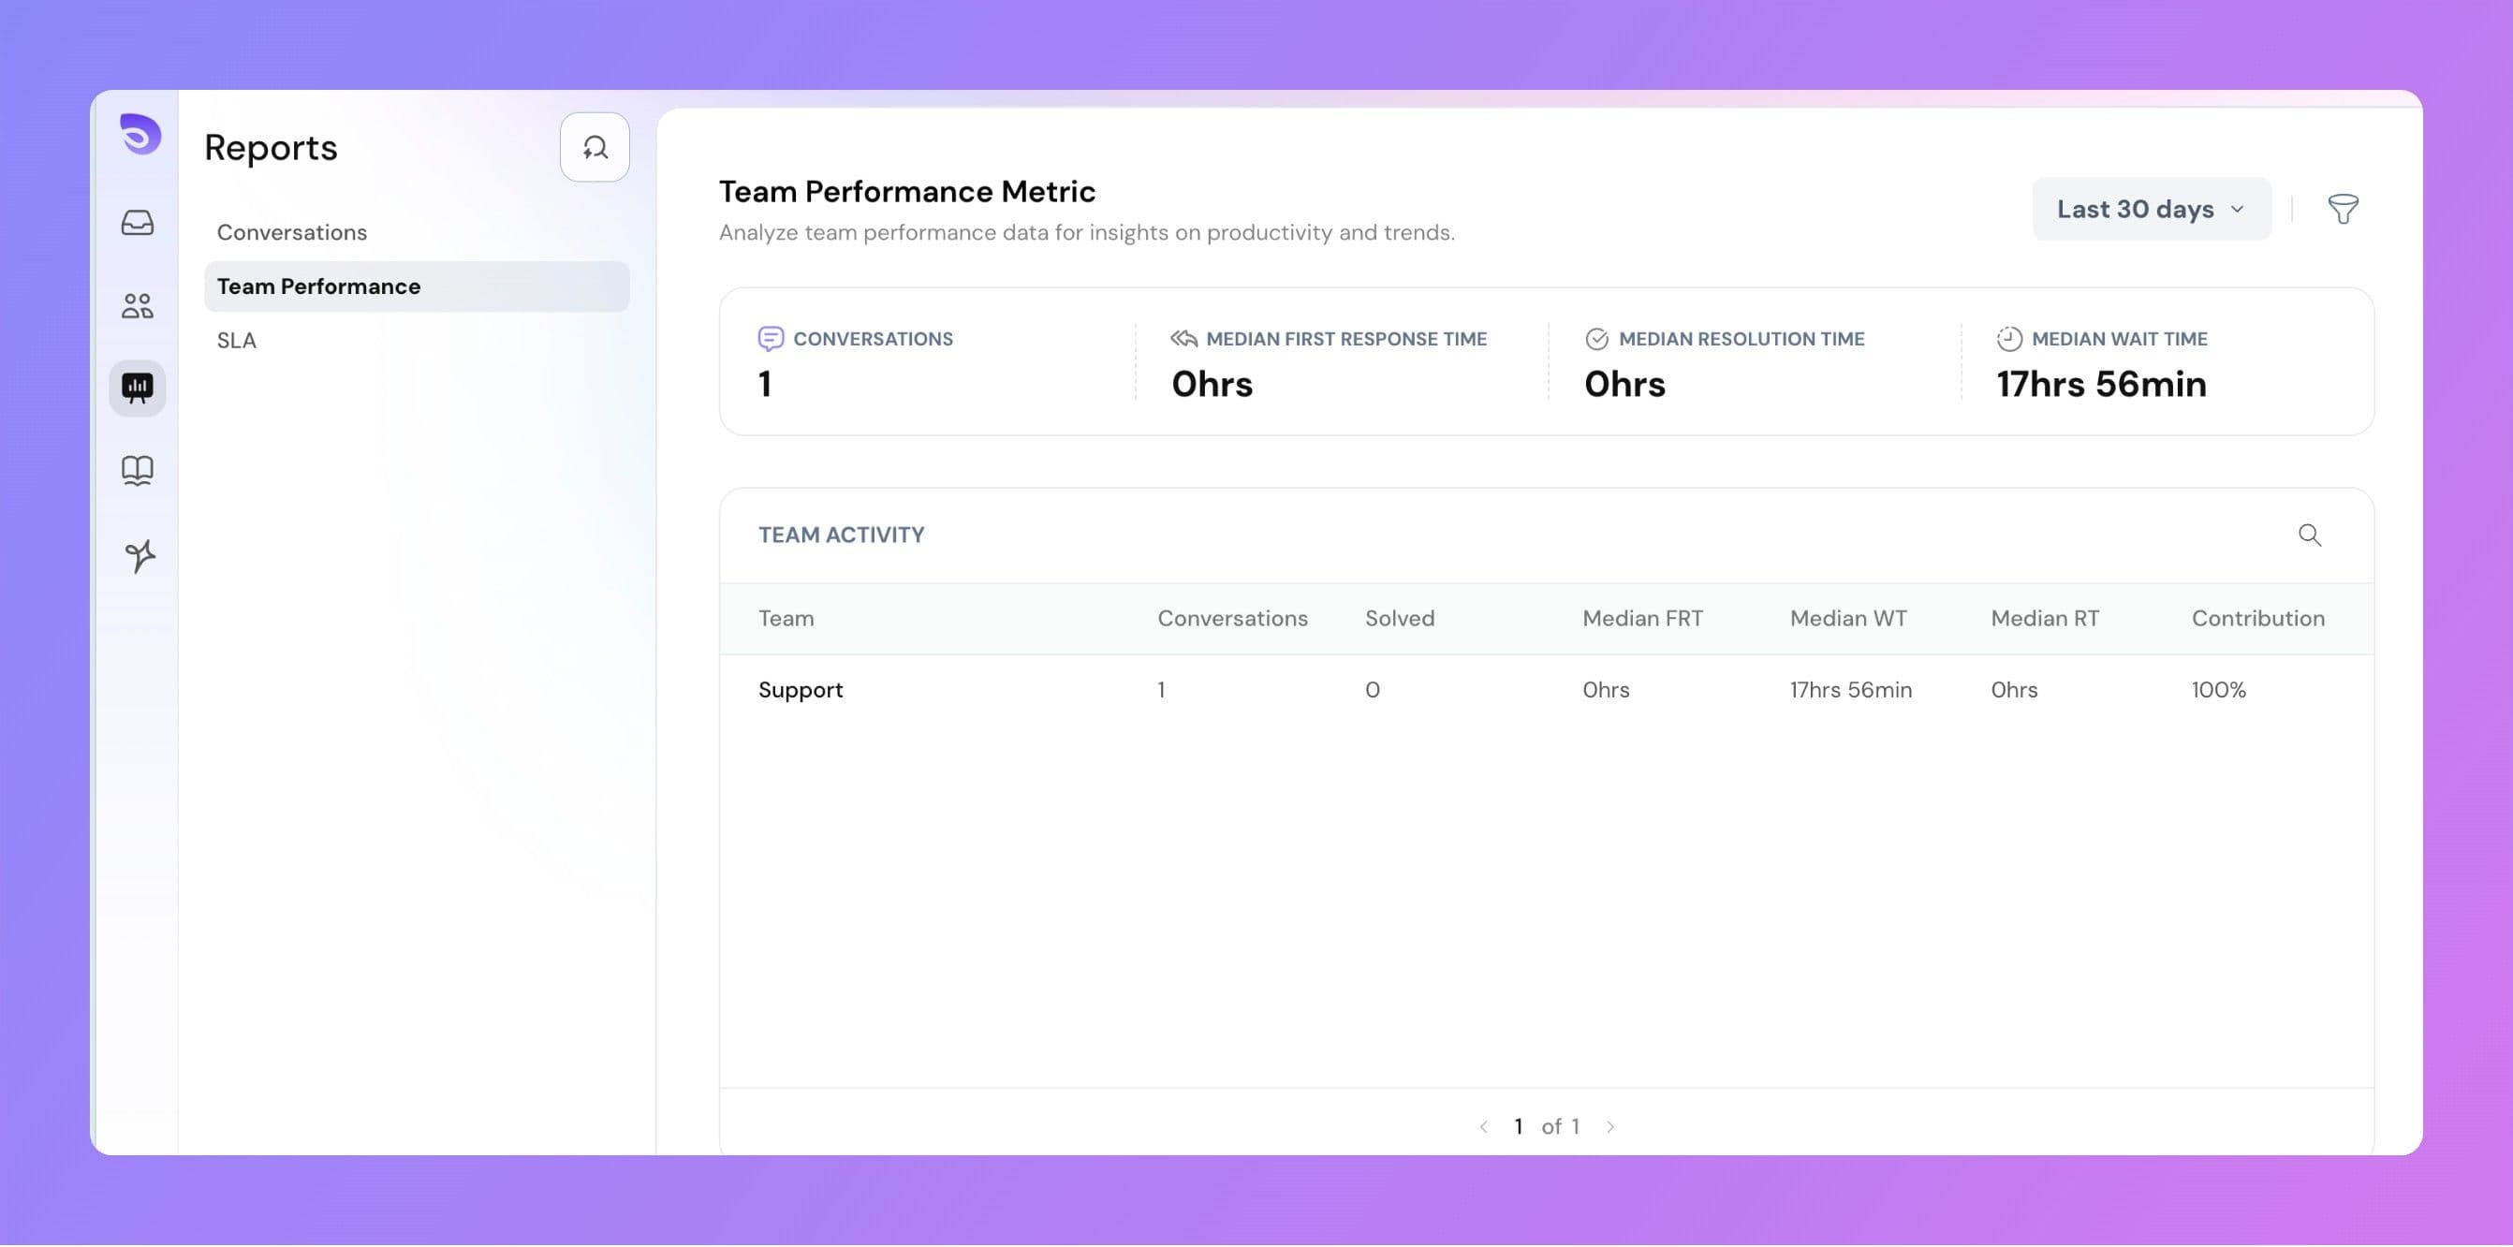The image size is (2513, 1247).
Task: Click the agent icon beside Reports heading
Action: (595, 147)
